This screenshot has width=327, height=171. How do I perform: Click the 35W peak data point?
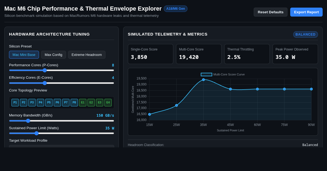[204, 80]
